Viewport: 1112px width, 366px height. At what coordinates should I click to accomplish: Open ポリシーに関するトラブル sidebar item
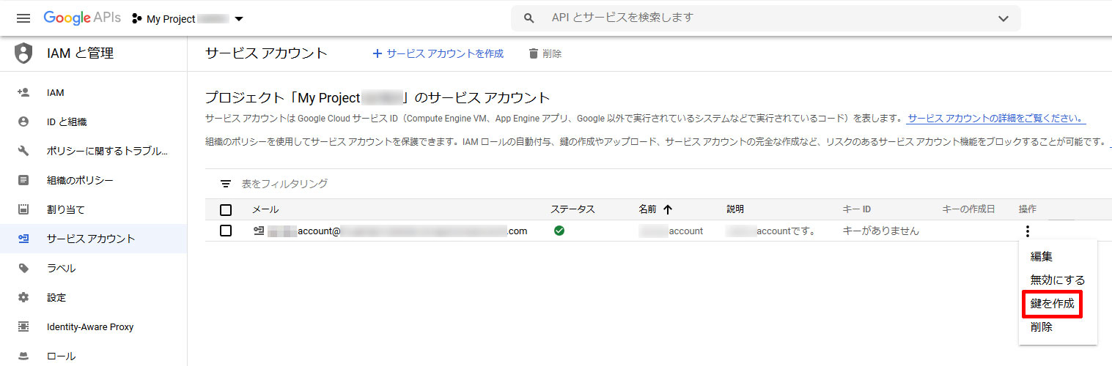[94, 152]
